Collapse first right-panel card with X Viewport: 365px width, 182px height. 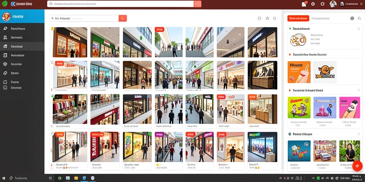359,29
